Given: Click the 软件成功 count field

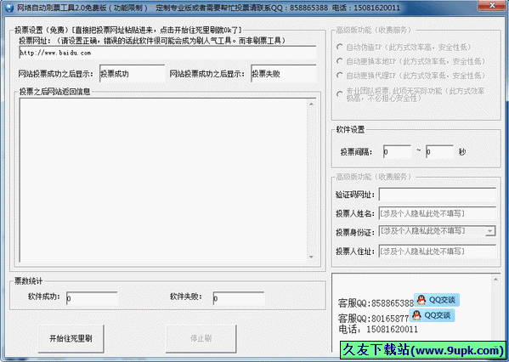Looking at the screenshot, I should pyautogui.click(x=92, y=298).
